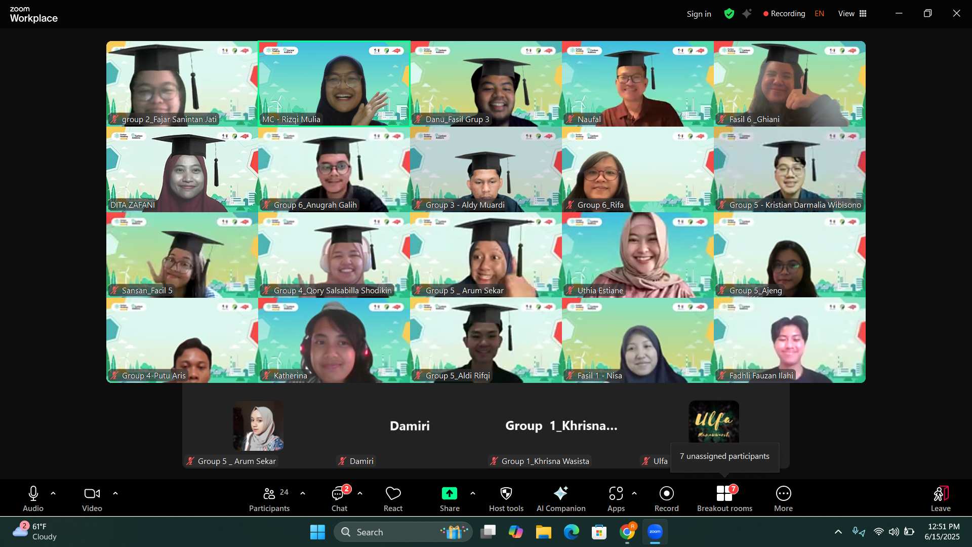Screen dimensions: 972x547
Task: Toggle the Record button
Action: coord(666,499)
